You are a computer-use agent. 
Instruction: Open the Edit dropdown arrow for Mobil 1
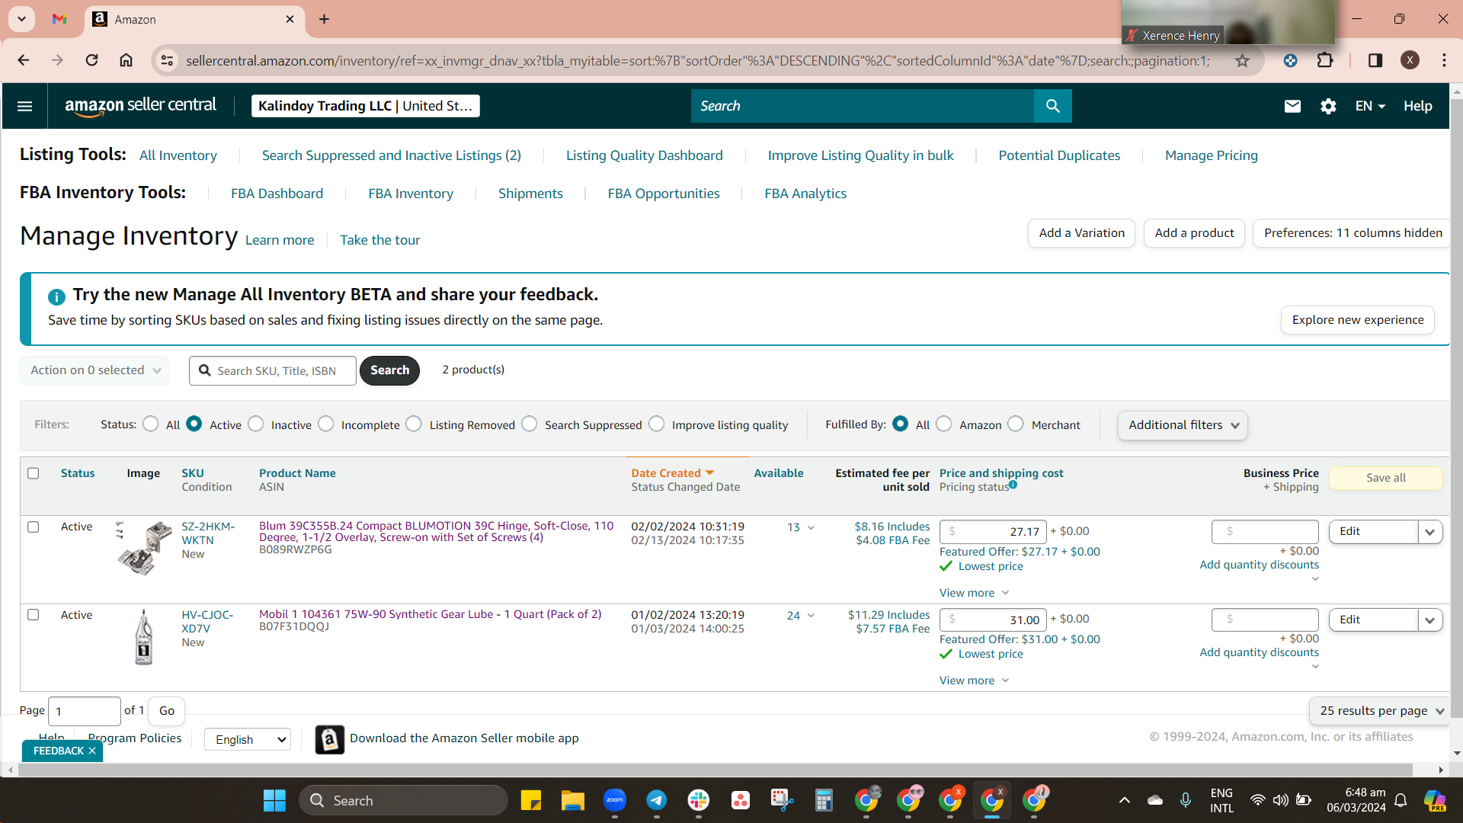(1430, 620)
